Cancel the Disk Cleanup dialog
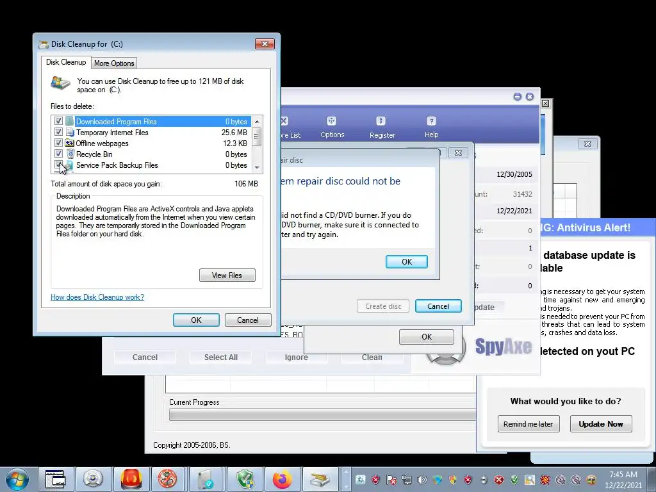 248,320
